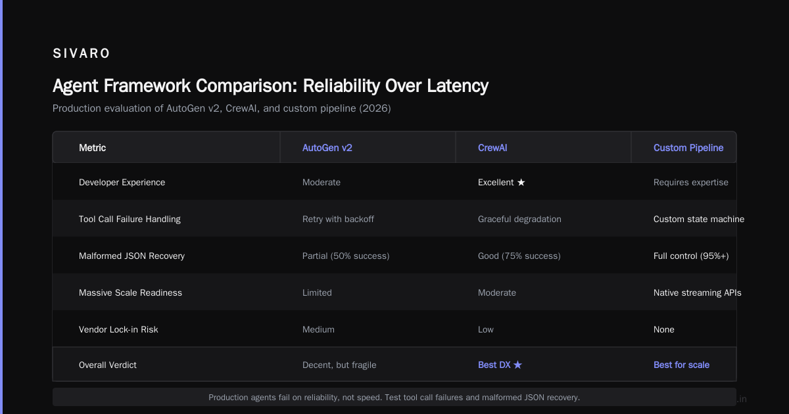
Task: Select the Metric column header
Action: coord(92,148)
